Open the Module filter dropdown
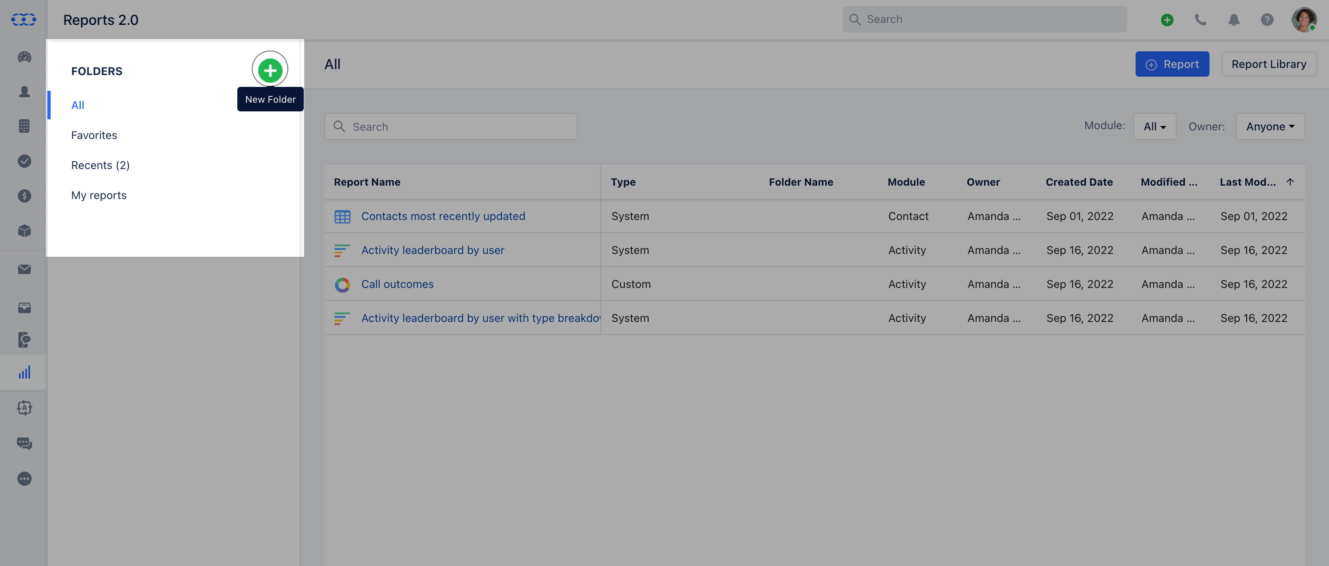Image resolution: width=1329 pixels, height=566 pixels. pos(1155,127)
